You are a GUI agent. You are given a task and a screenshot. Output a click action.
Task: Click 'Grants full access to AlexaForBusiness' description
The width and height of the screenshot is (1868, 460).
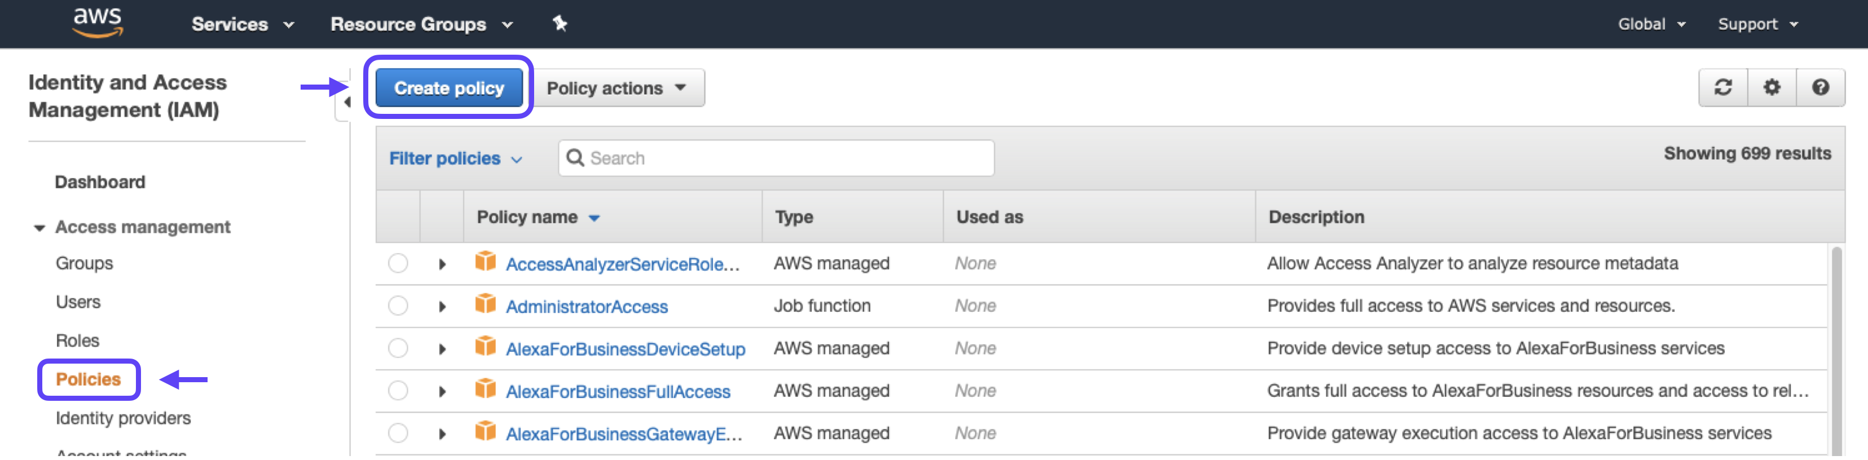click(x=1537, y=391)
